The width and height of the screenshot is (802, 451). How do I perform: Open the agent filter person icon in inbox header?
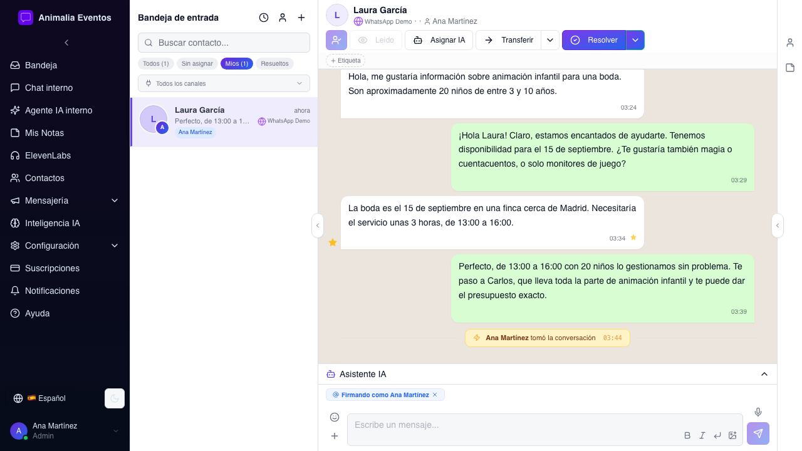click(x=283, y=18)
